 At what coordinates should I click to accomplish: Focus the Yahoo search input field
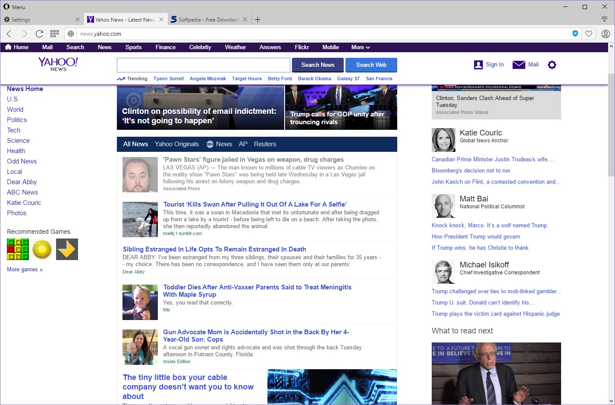pos(204,65)
